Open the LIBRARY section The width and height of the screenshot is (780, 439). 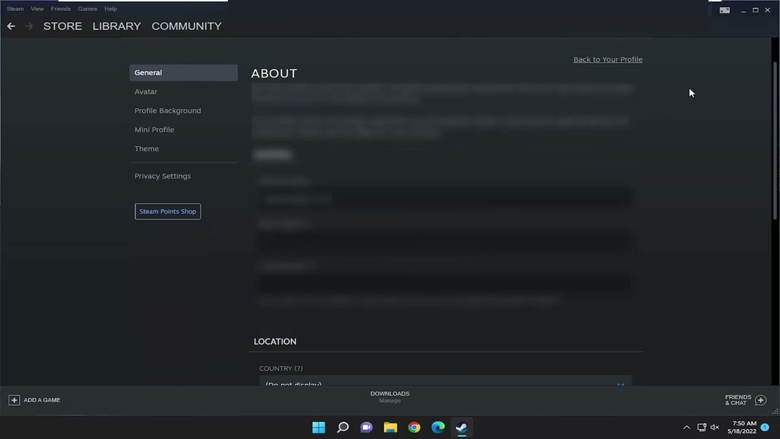click(x=116, y=26)
